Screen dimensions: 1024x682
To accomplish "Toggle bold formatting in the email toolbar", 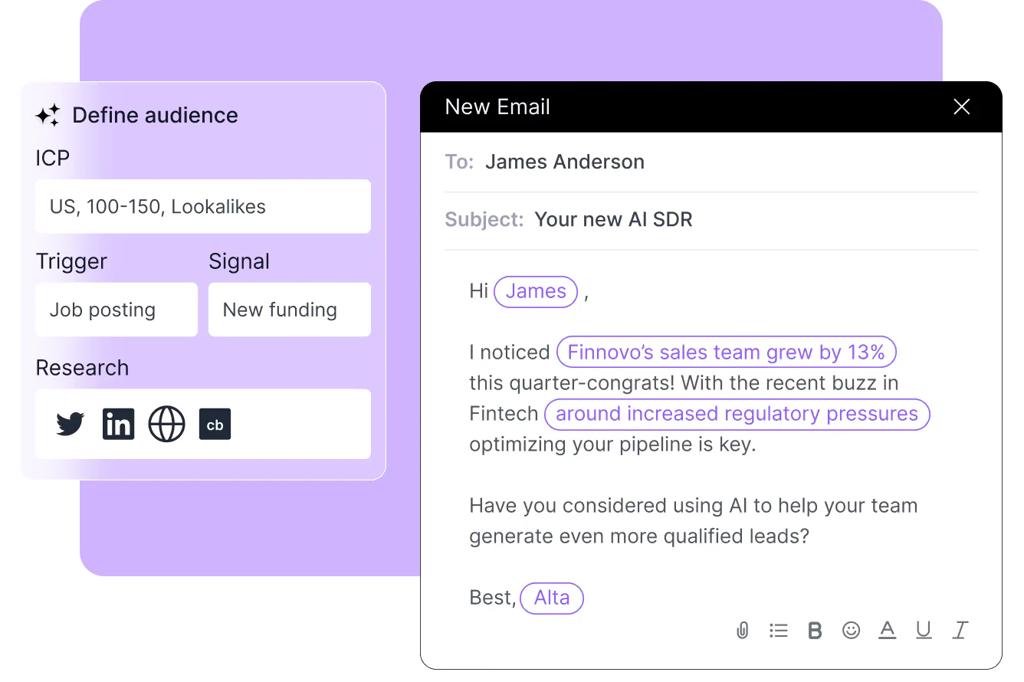I will coord(815,630).
